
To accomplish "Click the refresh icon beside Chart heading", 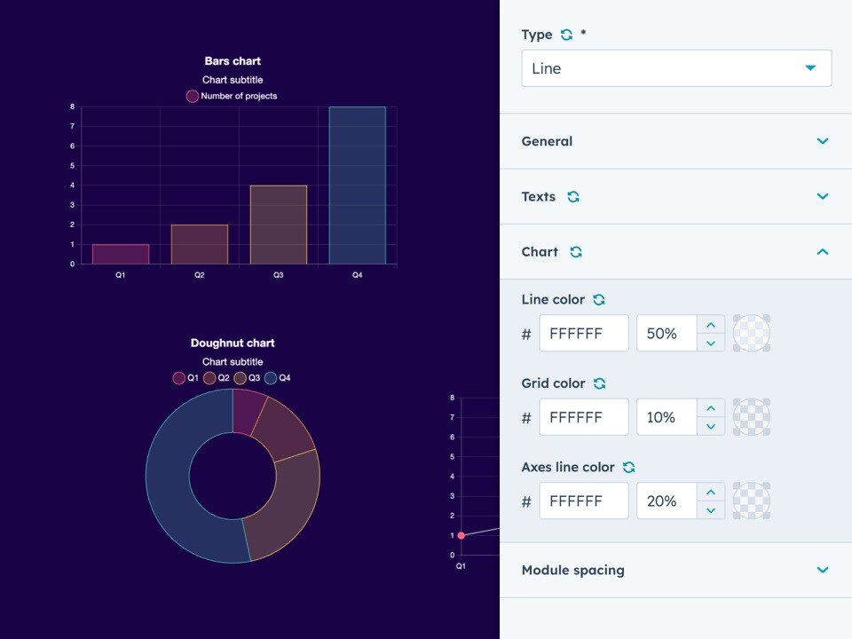I will (576, 252).
